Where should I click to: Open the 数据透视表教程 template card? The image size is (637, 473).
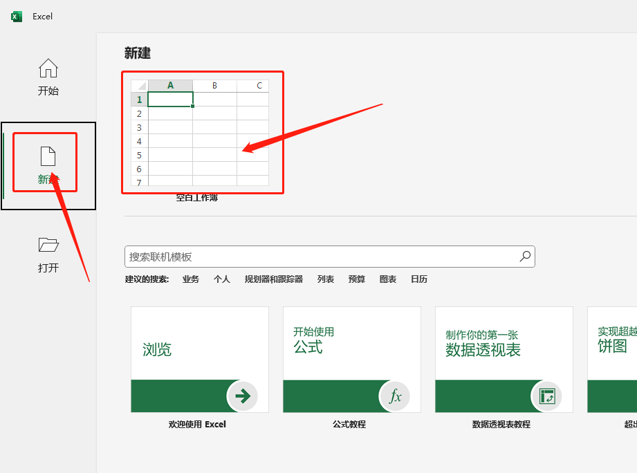coord(504,360)
